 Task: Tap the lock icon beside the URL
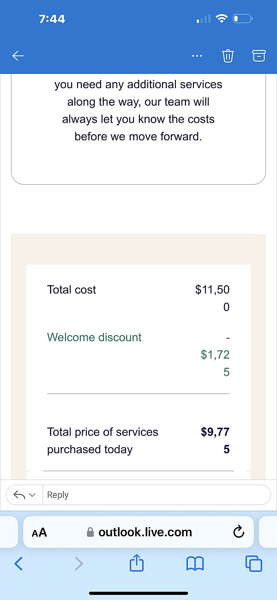click(x=91, y=532)
